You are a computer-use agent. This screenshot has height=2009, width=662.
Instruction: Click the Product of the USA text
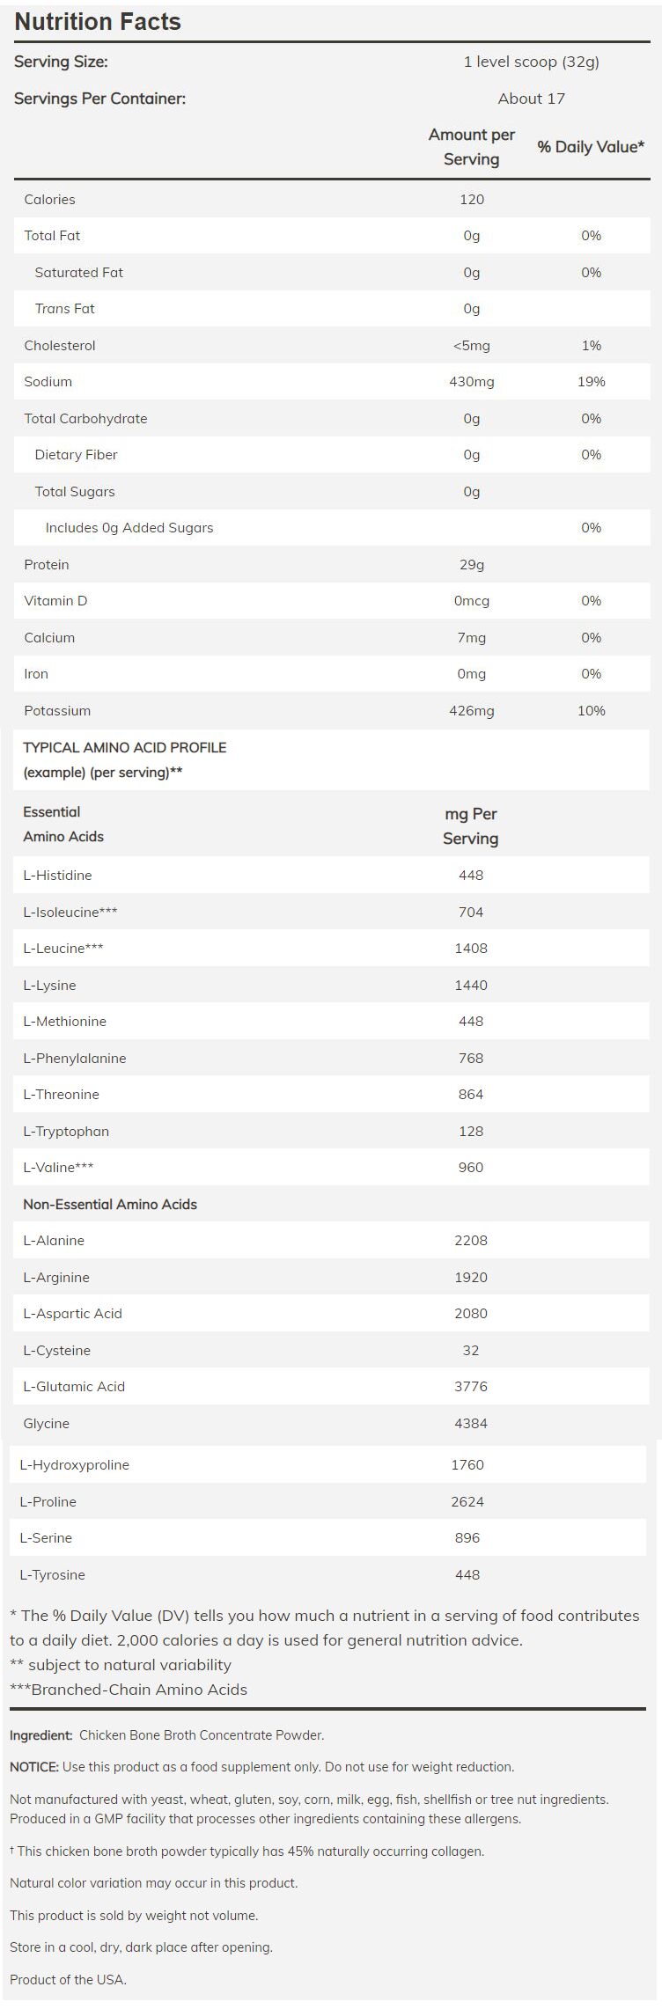[x=68, y=1980]
